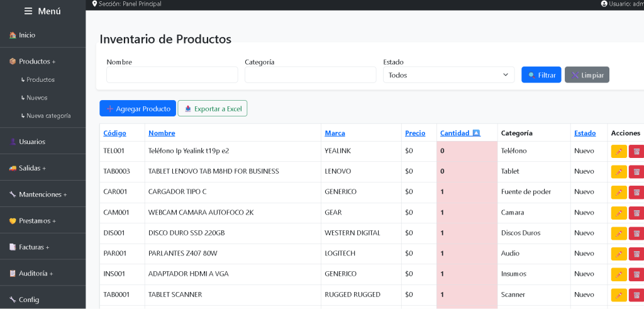Screen dimensions: 644x309
Task: Click the Limpiar button
Action: coord(587,75)
